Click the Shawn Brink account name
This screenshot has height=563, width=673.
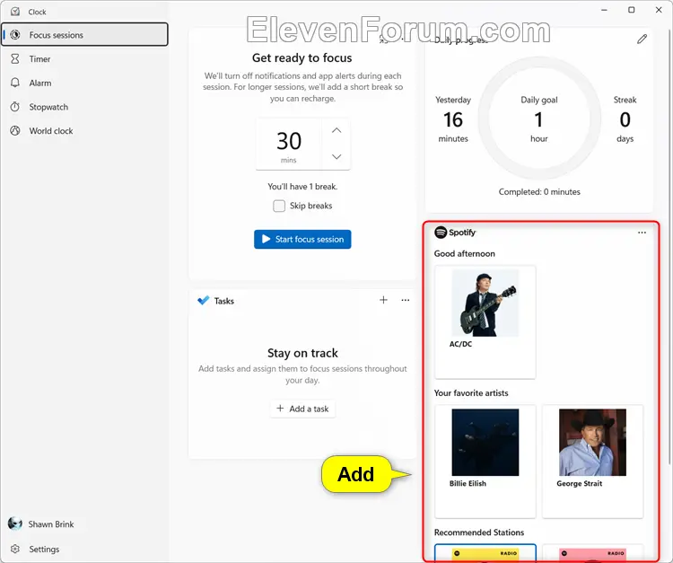(51, 524)
